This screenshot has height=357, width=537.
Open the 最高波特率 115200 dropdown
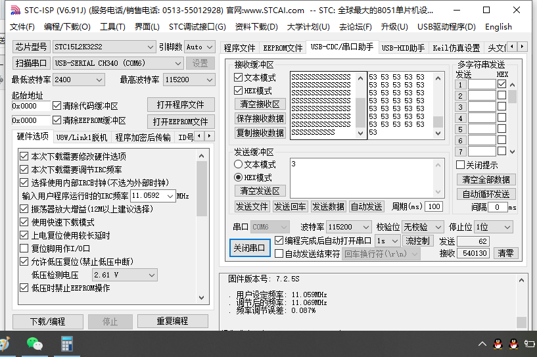(189, 80)
